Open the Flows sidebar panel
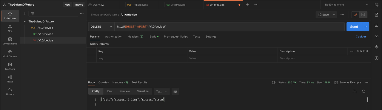This screenshot has width=382, height=110. (10, 79)
